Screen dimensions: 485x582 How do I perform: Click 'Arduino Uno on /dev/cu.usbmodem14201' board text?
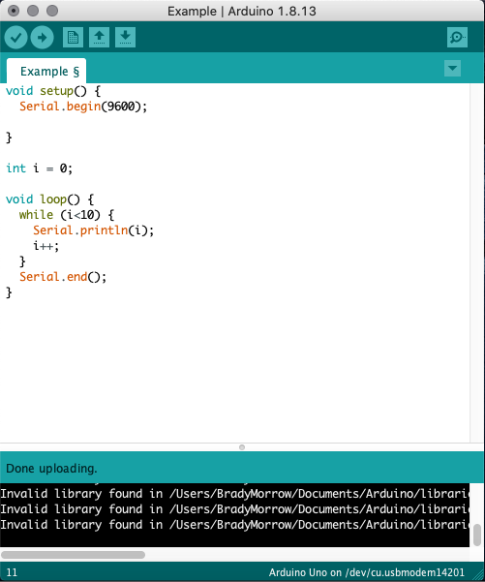[367, 572]
